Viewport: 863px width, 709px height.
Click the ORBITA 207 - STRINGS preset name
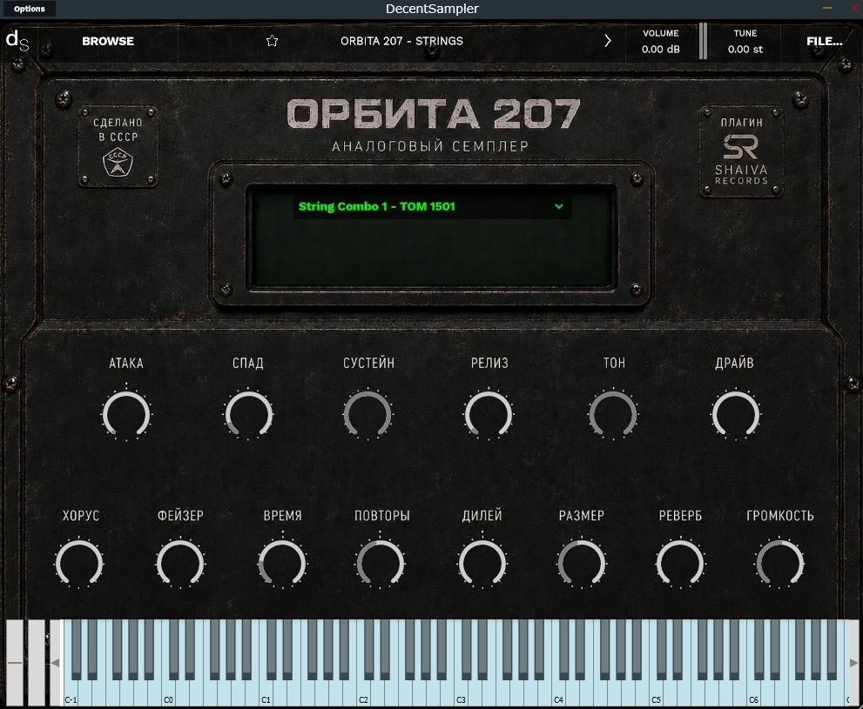[x=401, y=41]
